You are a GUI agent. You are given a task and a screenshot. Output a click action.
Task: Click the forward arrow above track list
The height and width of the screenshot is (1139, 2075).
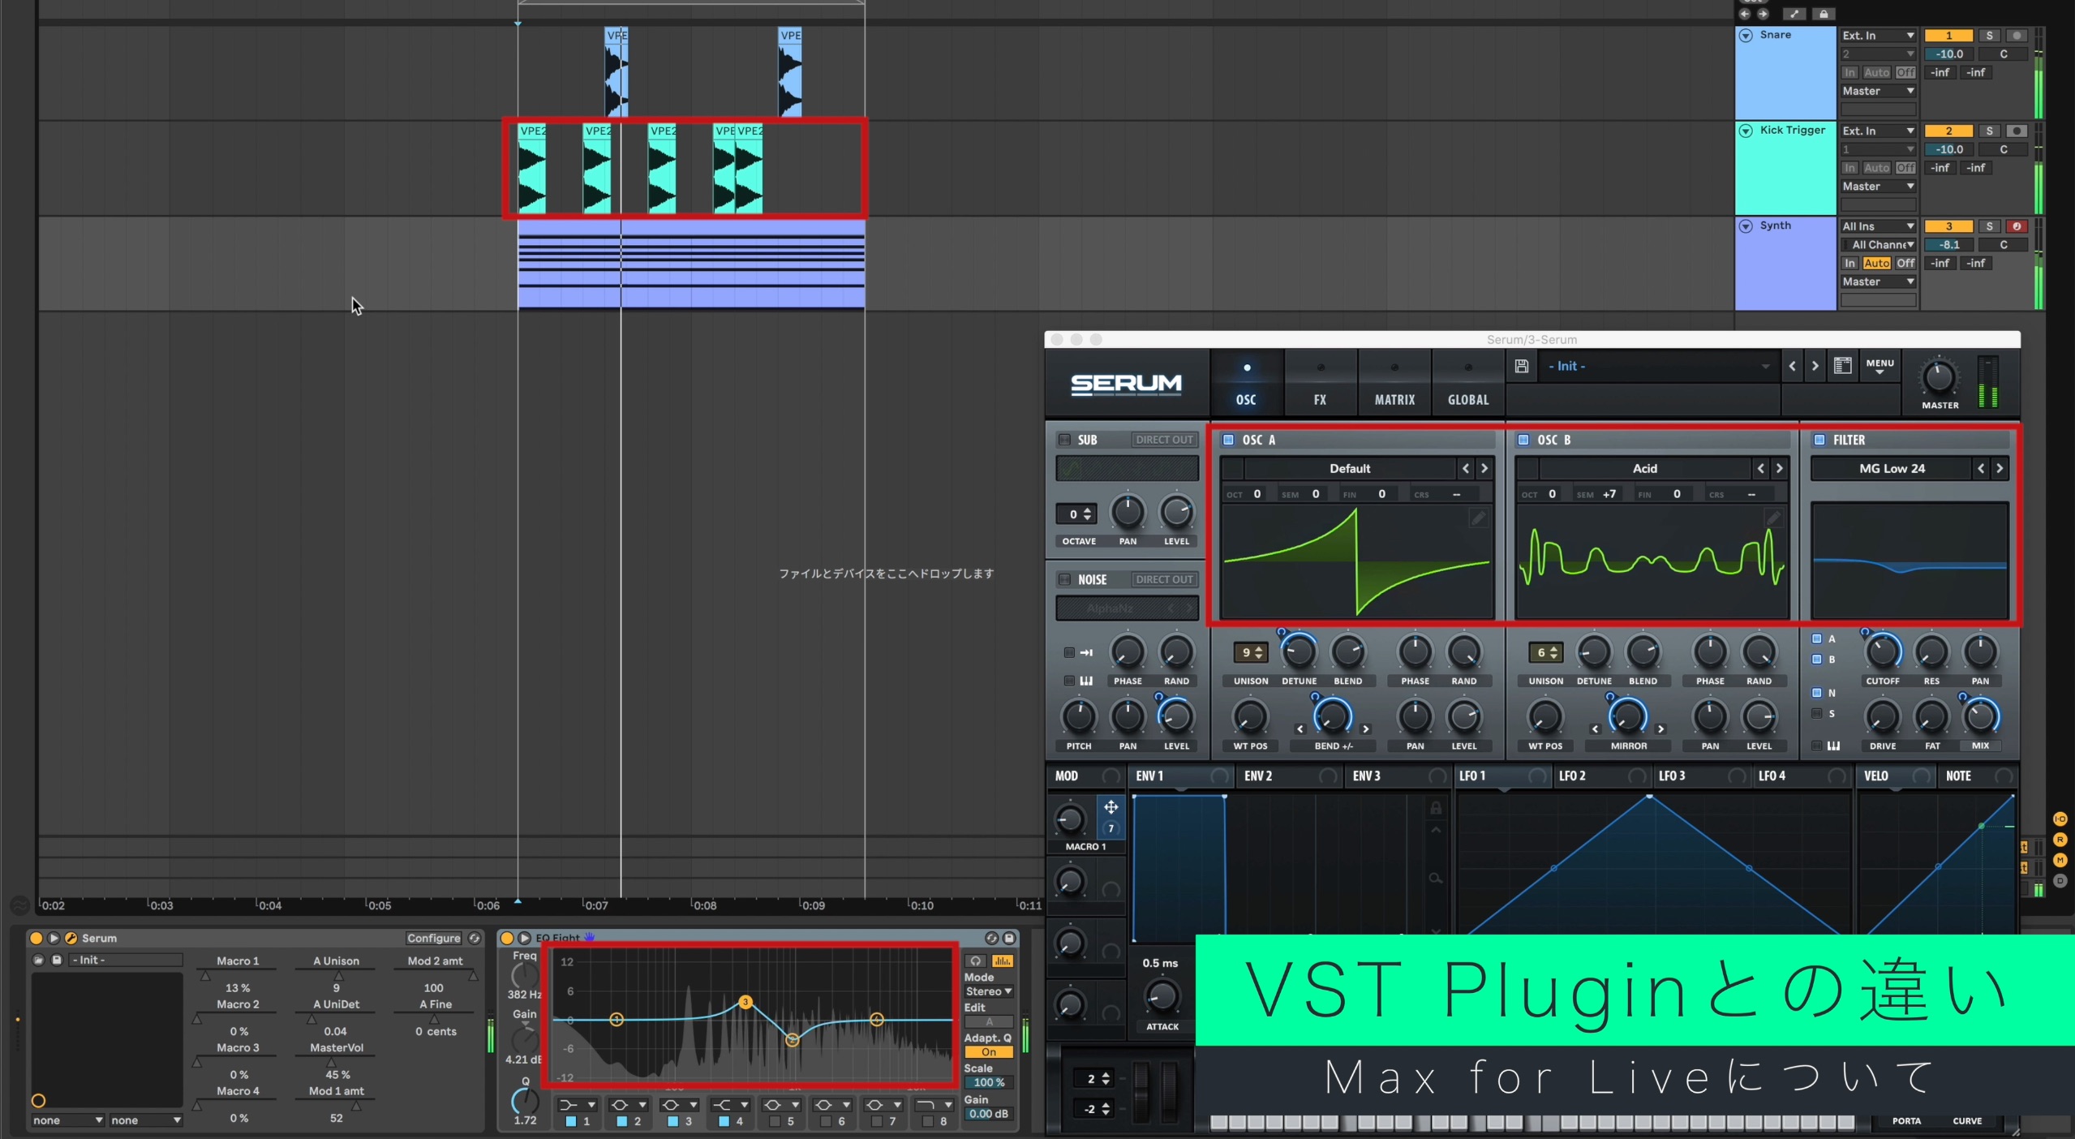(x=1763, y=14)
